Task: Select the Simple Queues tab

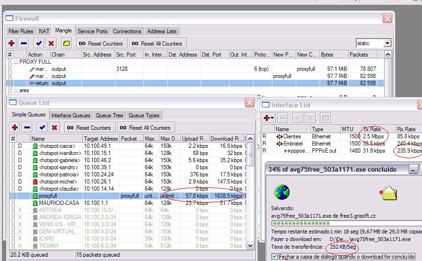Action: click(x=29, y=115)
